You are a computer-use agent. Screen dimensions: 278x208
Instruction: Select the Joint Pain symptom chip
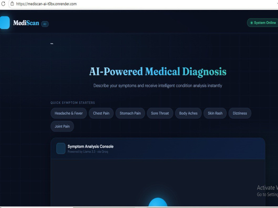(x=62, y=126)
